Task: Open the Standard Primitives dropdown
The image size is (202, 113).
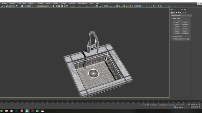Action: (181, 15)
